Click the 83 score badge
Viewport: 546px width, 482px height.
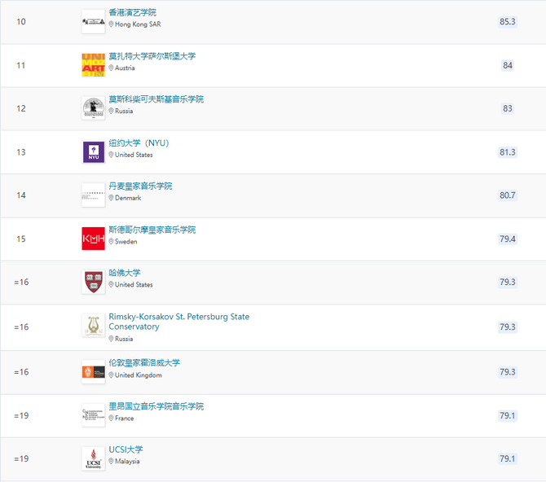click(508, 108)
